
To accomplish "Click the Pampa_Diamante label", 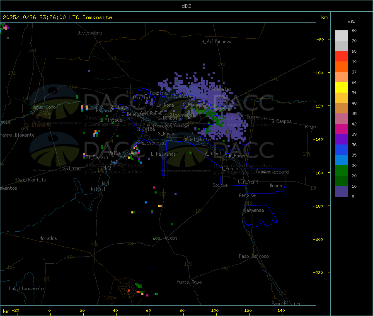I will [17, 135].
